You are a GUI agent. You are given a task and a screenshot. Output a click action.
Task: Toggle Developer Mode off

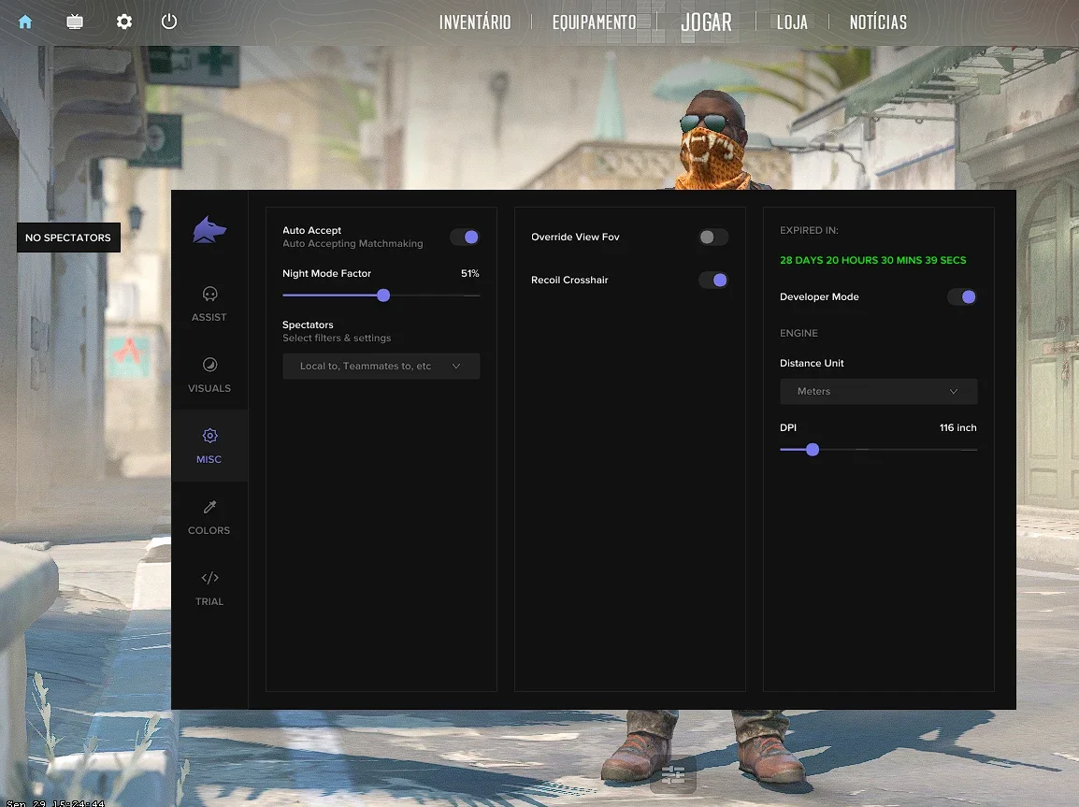click(961, 297)
